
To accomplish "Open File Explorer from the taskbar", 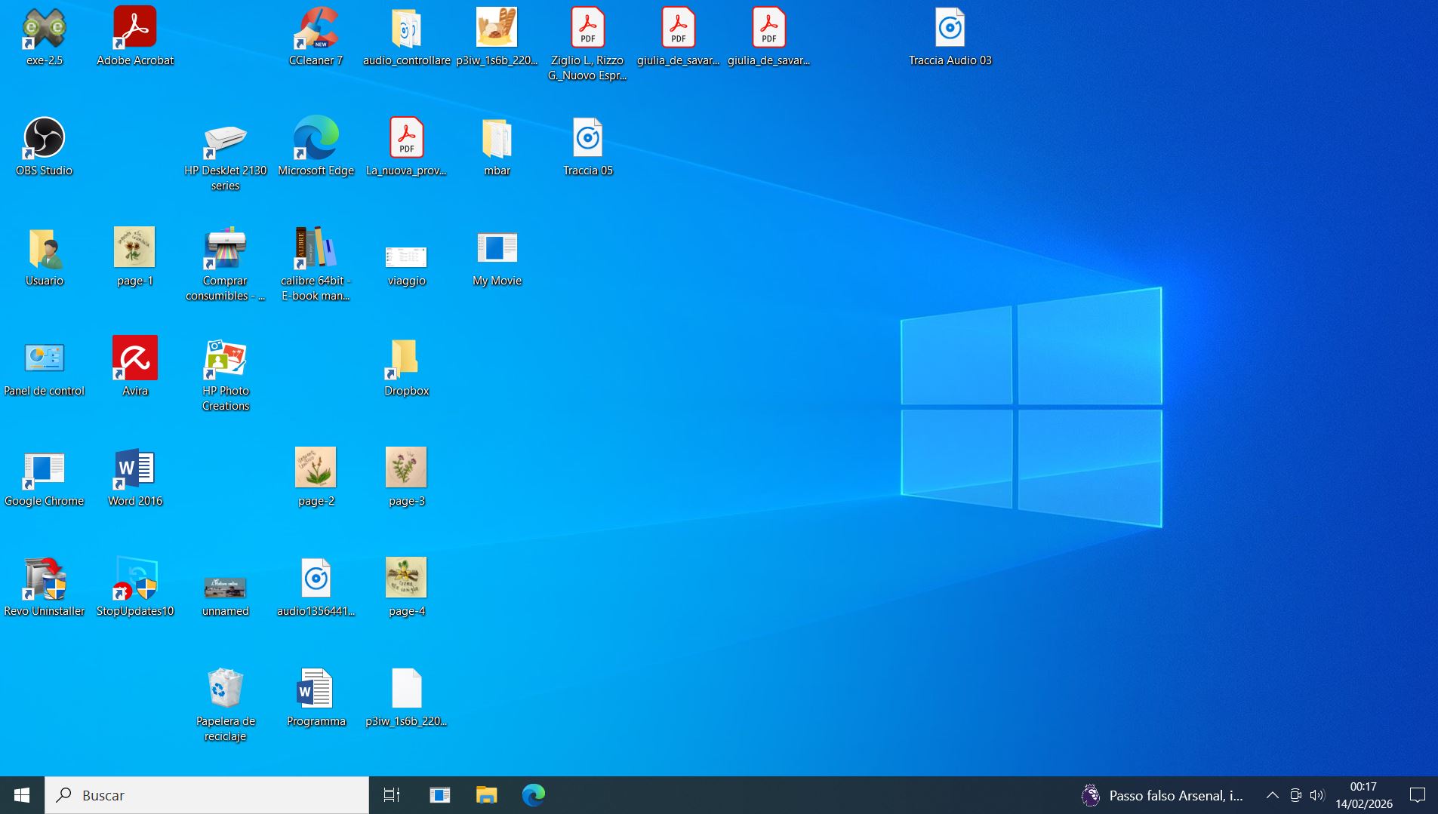I will 486,795.
